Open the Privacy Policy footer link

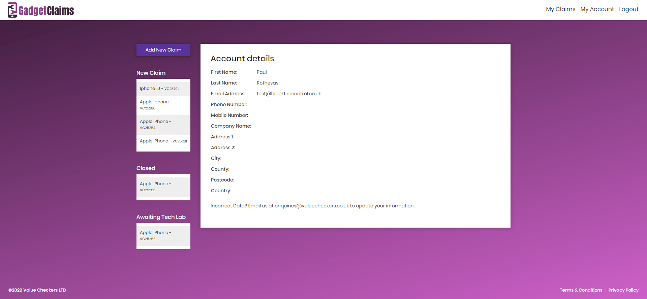(623, 290)
